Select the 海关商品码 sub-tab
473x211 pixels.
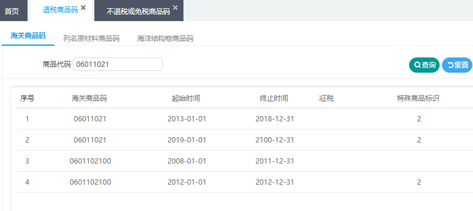click(x=28, y=36)
